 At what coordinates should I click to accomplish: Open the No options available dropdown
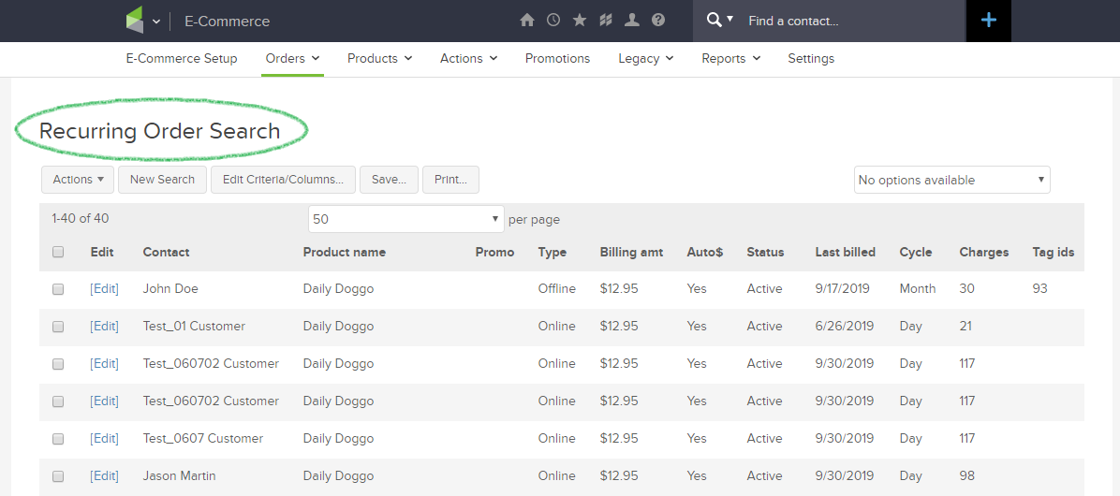(952, 181)
